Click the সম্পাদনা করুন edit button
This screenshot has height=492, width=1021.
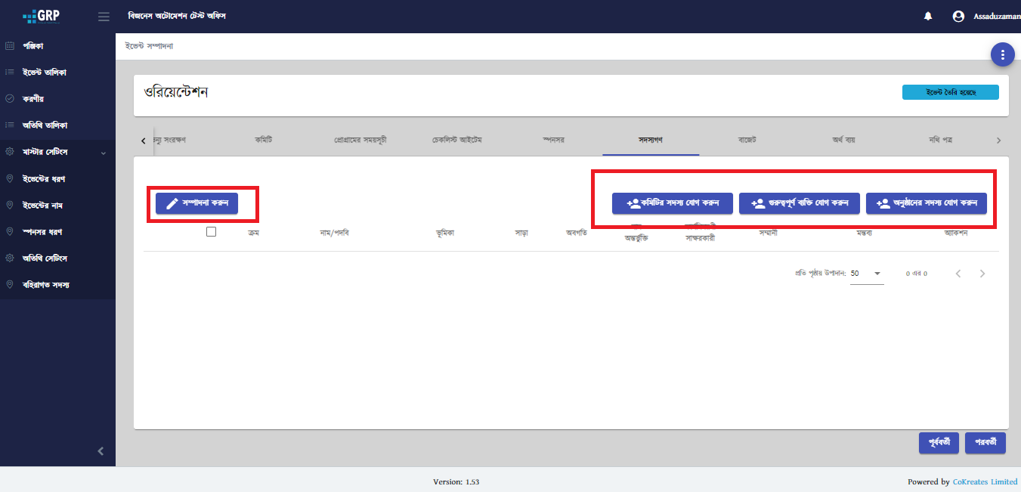coord(196,203)
